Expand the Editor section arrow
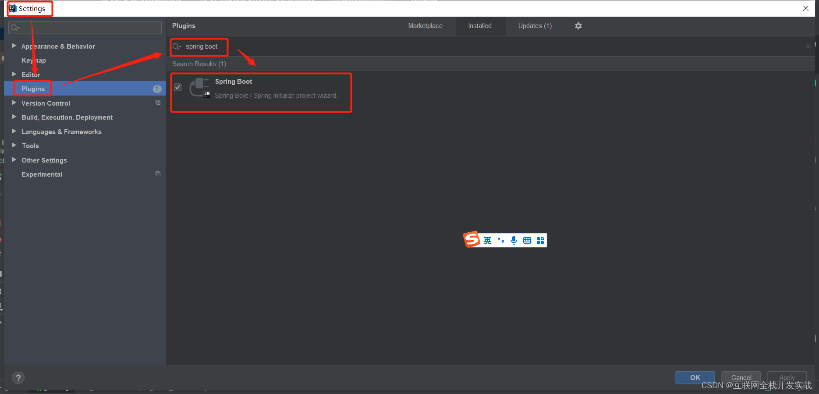This screenshot has width=819, height=394. coord(14,74)
